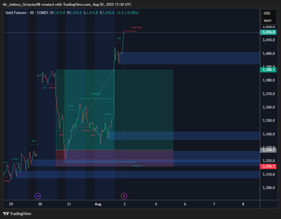Screen dimensions: 281x219
Task: Click the close value C3,416.0
Action: click(x=107, y=13)
